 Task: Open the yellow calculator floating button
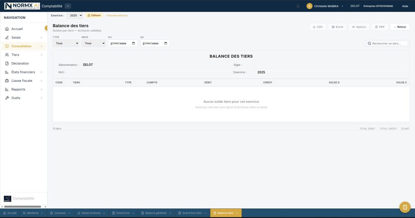[405, 207]
